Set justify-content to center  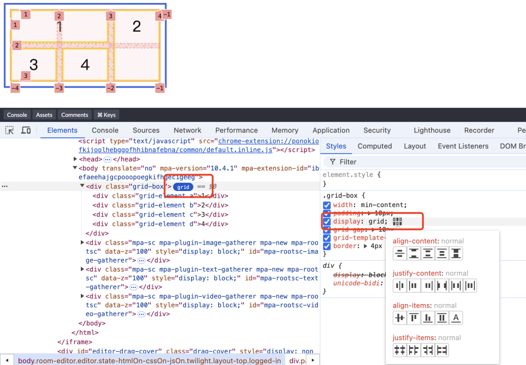click(x=399, y=286)
